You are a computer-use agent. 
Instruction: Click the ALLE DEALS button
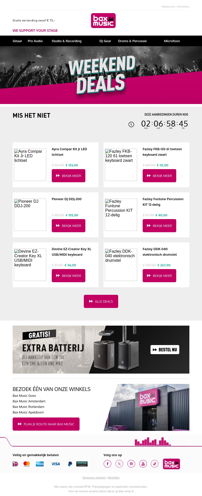pyautogui.click(x=101, y=301)
